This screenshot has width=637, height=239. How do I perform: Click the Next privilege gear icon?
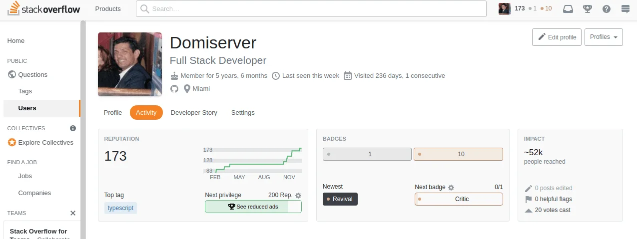[298, 196]
